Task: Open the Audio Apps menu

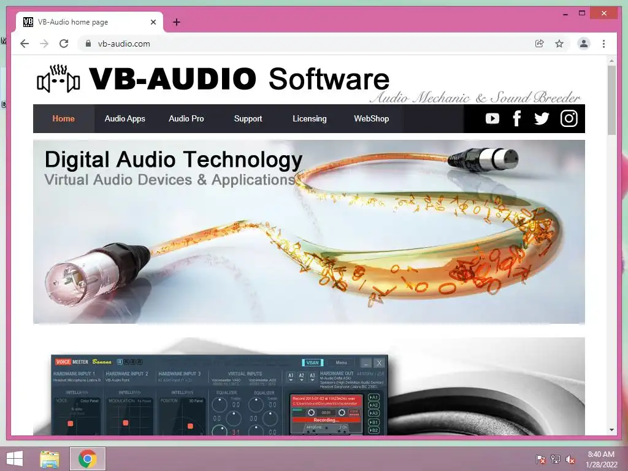Action: click(125, 118)
